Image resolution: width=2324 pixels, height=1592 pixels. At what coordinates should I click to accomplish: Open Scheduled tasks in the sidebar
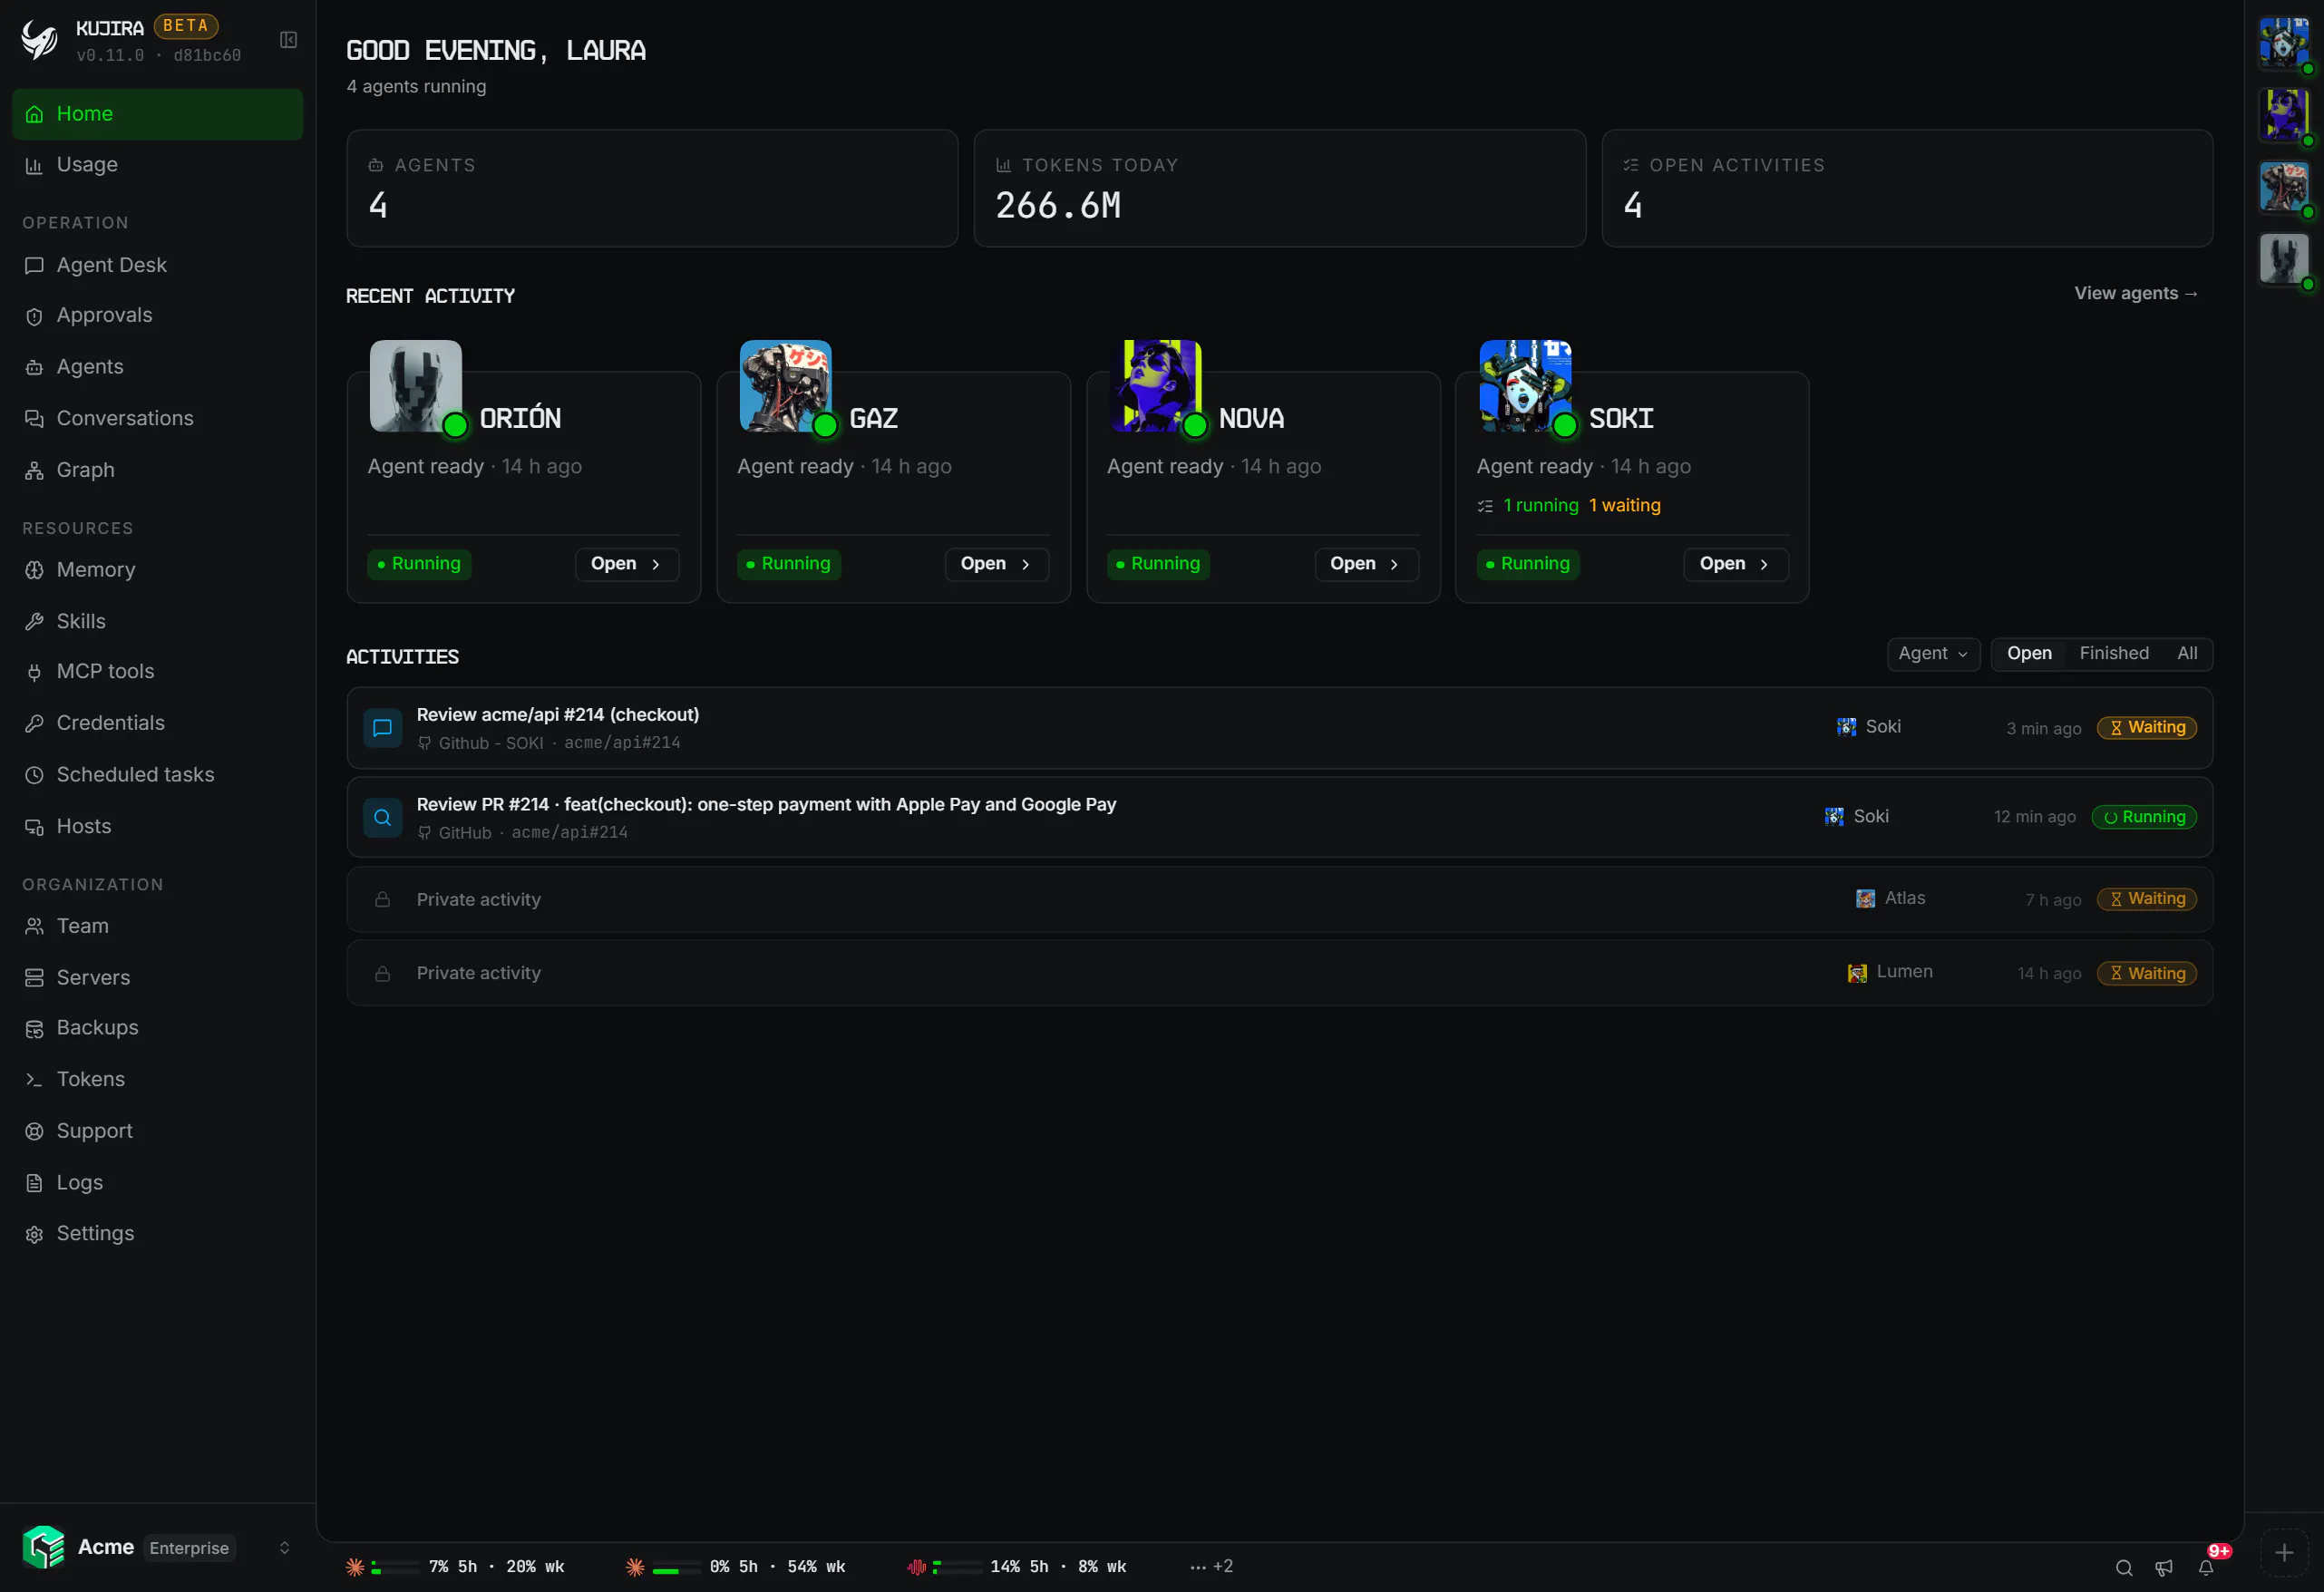click(157, 775)
